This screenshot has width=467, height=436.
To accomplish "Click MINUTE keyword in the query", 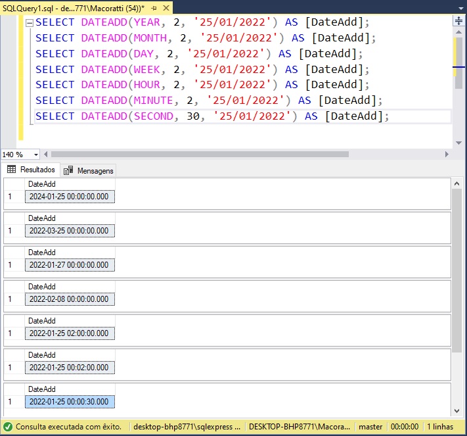I will coord(153,101).
